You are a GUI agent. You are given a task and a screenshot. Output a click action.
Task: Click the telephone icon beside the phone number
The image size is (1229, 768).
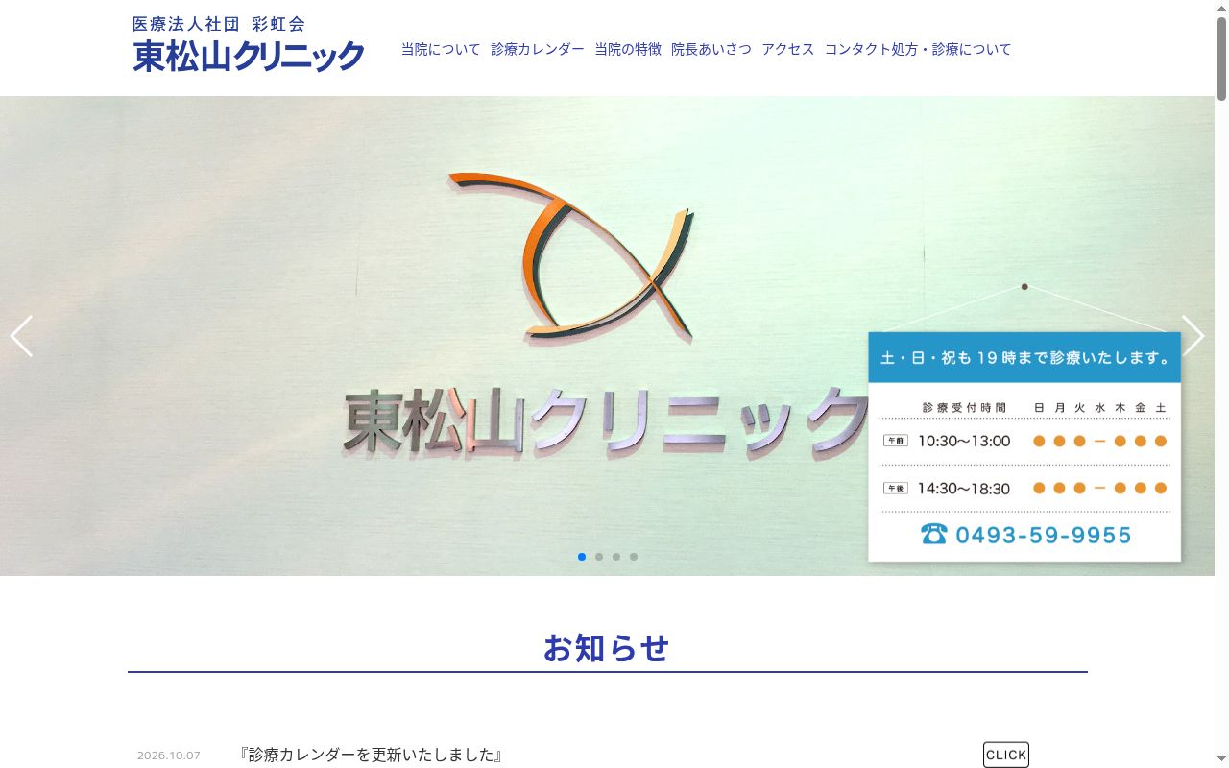click(934, 534)
